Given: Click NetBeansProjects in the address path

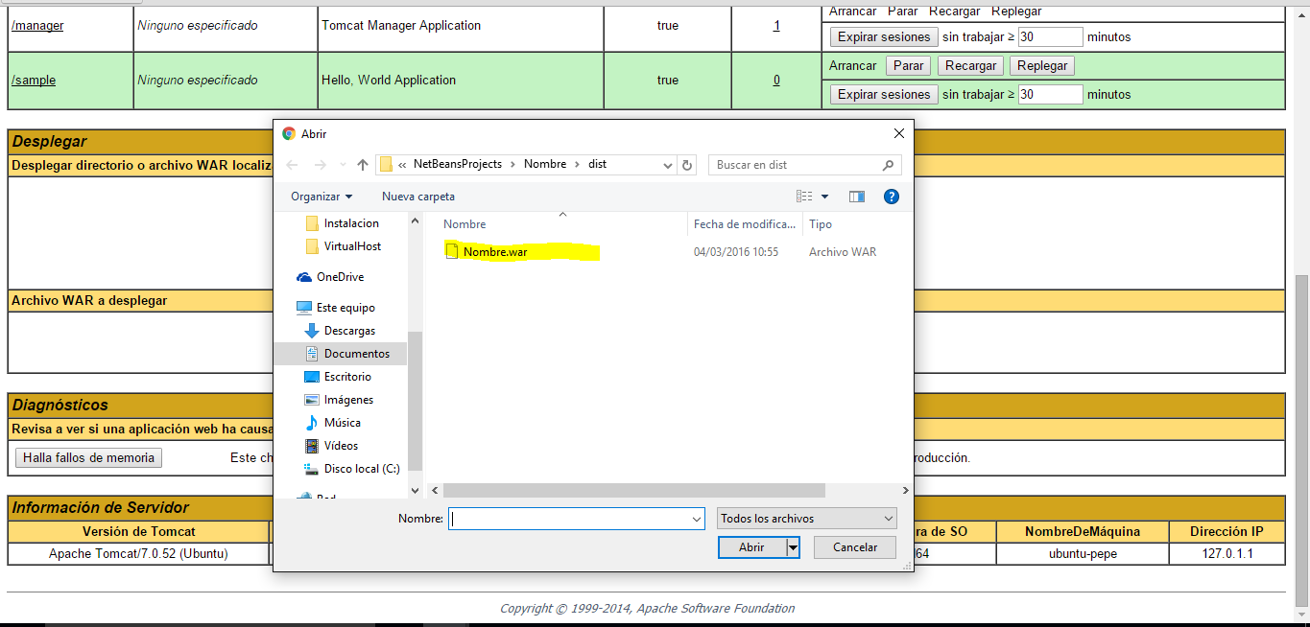Looking at the screenshot, I should (x=458, y=164).
